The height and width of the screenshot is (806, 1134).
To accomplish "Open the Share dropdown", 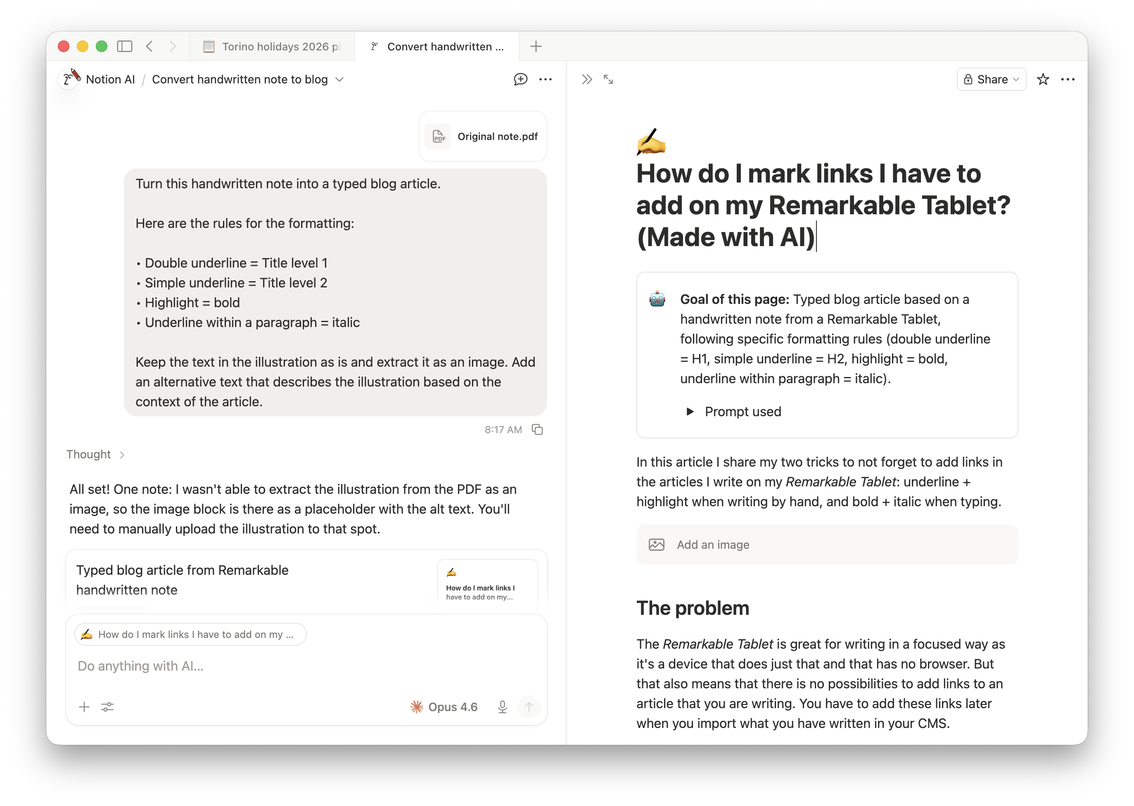I will [x=991, y=79].
